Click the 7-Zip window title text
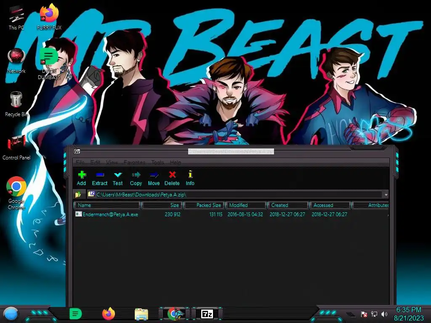 tap(231, 151)
